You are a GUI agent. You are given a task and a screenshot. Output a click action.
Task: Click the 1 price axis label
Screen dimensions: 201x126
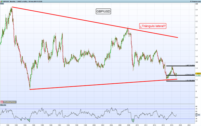[x=196, y=91]
